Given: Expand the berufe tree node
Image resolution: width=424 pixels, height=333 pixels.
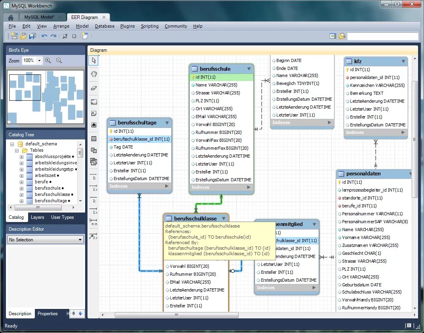Looking at the screenshot, I should (x=21, y=182).
